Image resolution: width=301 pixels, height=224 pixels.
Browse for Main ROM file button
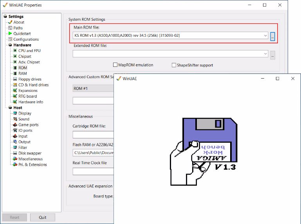272,36
